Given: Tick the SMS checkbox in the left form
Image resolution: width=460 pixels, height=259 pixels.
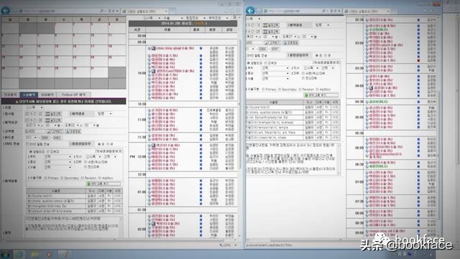Looking at the screenshot, I should click(x=27, y=144).
